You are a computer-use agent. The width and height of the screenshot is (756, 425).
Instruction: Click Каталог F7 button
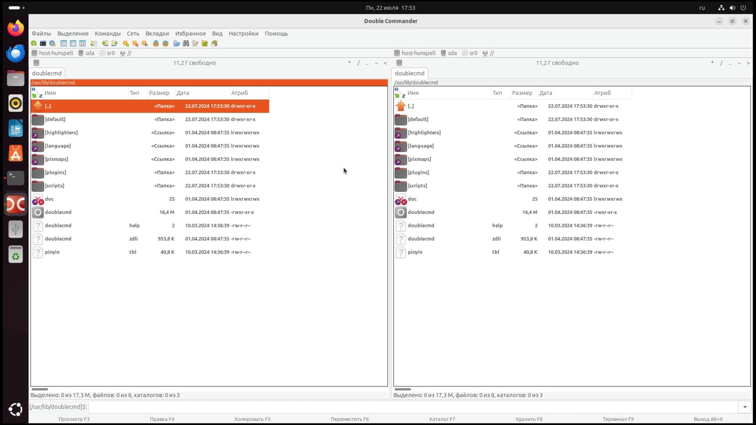coord(442,419)
